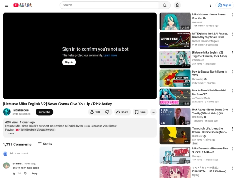Open options for Tune Miku's Vocaloid video
This screenshot has width=237, height=178.
[x=233, y=91]
